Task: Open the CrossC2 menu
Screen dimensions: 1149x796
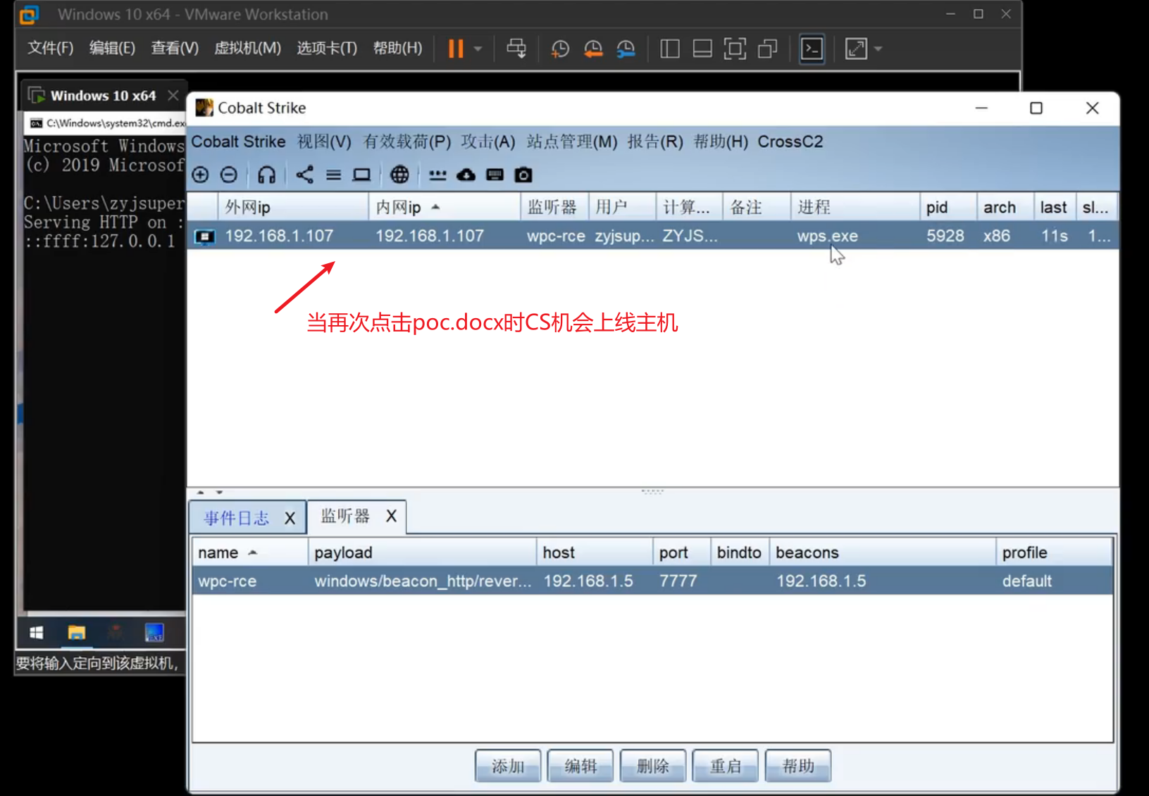Action: pos(790,141)
